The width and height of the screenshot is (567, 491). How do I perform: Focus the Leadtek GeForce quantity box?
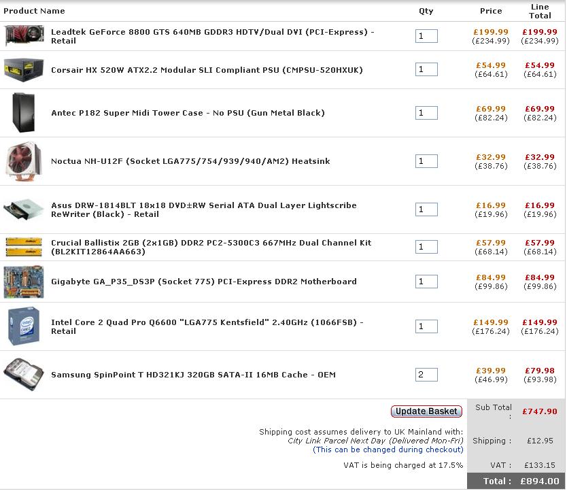426,36
